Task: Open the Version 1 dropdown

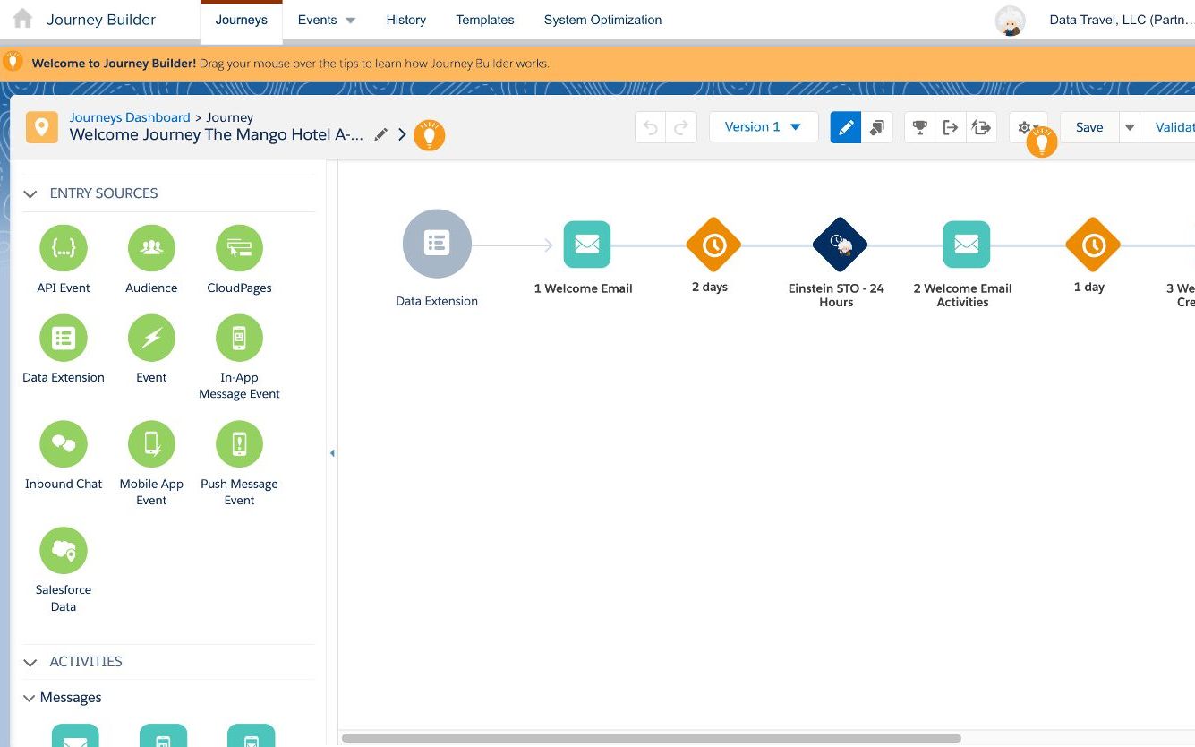Action: point(764,127)
